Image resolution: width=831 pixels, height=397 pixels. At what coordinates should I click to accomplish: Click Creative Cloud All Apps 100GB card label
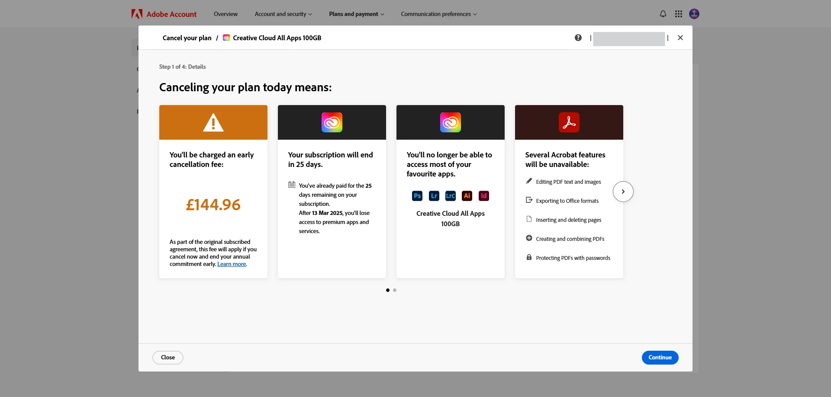[451, 218]
